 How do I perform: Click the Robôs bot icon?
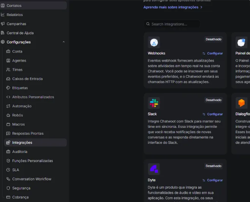coord(8,115)
